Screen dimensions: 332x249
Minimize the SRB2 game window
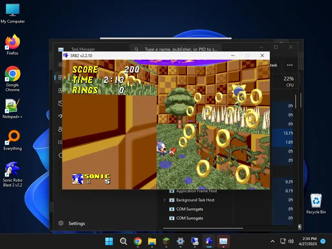pos(233,55)
